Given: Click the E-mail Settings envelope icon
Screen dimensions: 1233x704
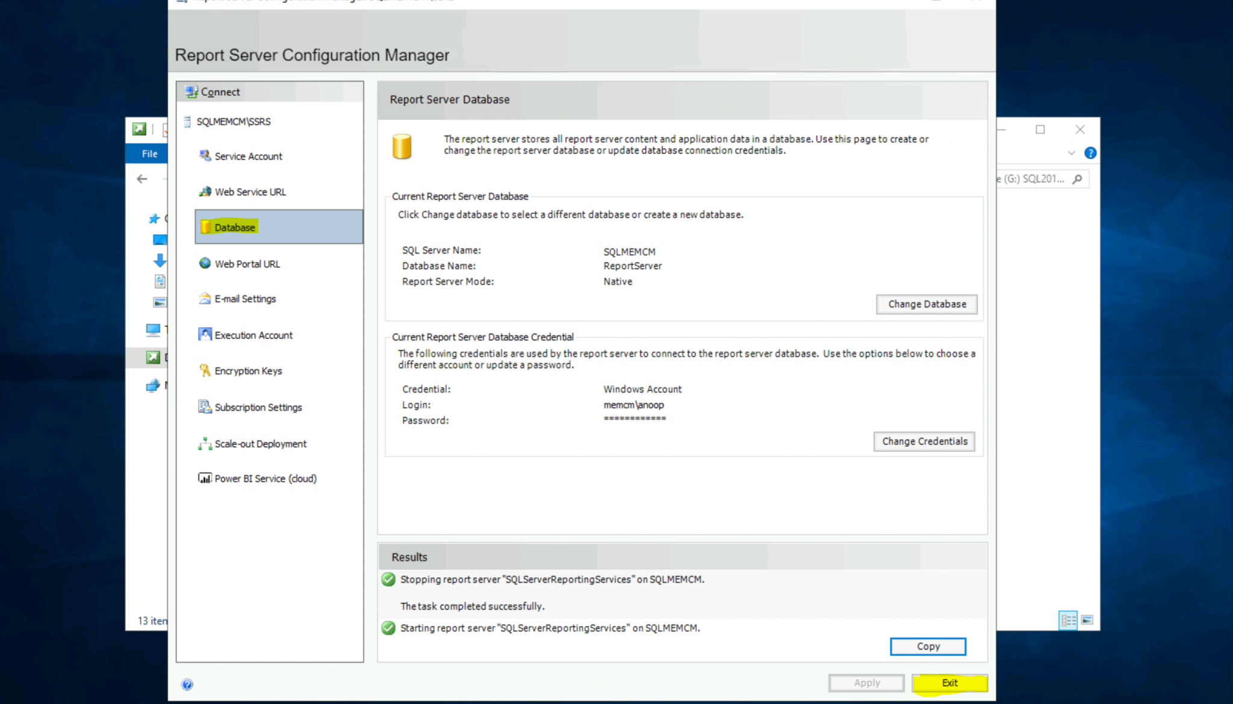Looking at the screenshot, I should (205, 299).
